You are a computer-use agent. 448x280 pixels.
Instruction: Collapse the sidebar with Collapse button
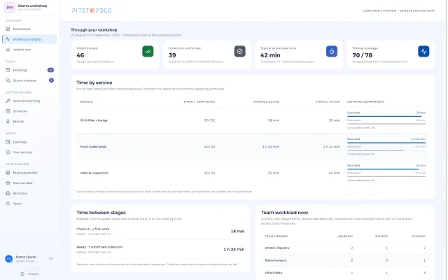coord(29,274)
